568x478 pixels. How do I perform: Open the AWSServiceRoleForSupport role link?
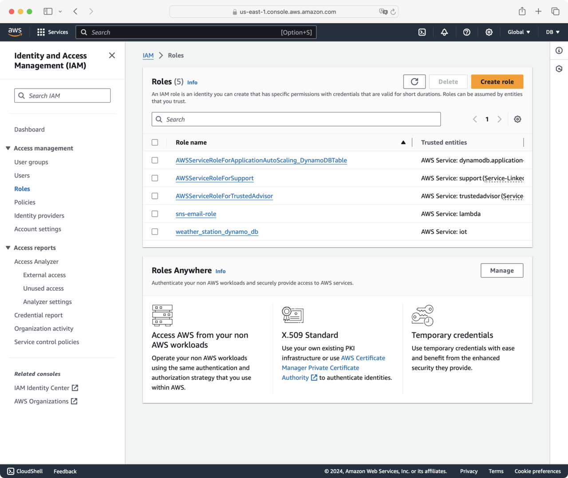215,178
